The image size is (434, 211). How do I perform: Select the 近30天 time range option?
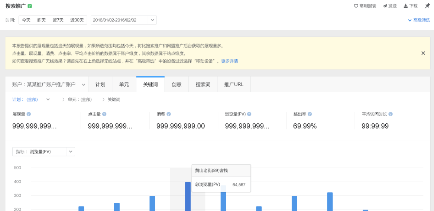pyautogui.click(x=77, y=20)
